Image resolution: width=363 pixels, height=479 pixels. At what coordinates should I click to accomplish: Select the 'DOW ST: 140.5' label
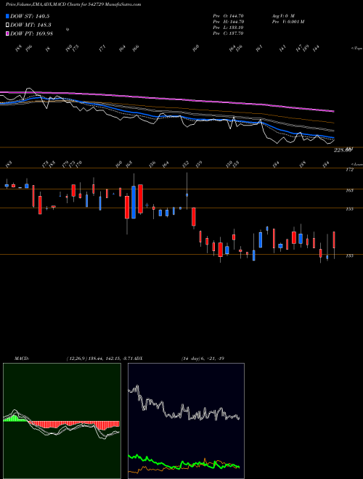tap(30, 16)
